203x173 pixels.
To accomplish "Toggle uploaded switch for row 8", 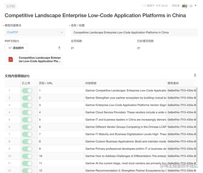I will 27,141.
